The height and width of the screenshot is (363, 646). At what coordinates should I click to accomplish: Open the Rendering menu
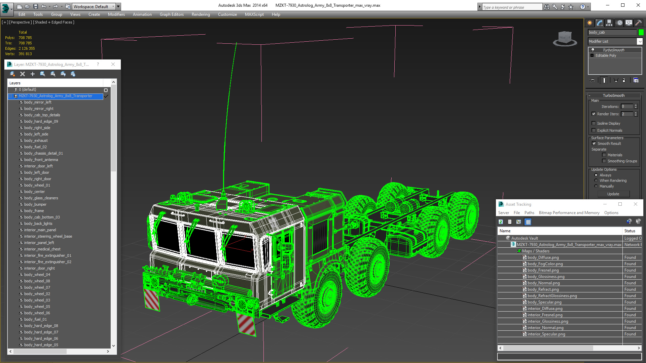[x=201, y=14]
